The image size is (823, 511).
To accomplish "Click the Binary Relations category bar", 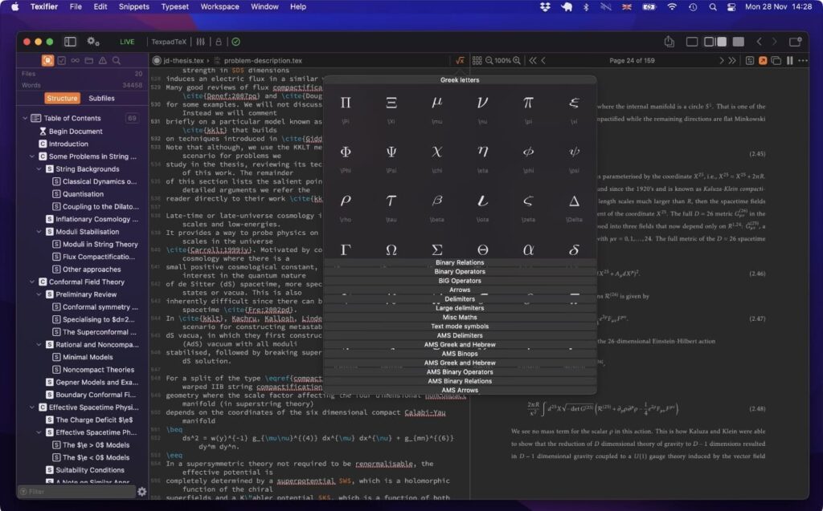I will click(460, 262).
